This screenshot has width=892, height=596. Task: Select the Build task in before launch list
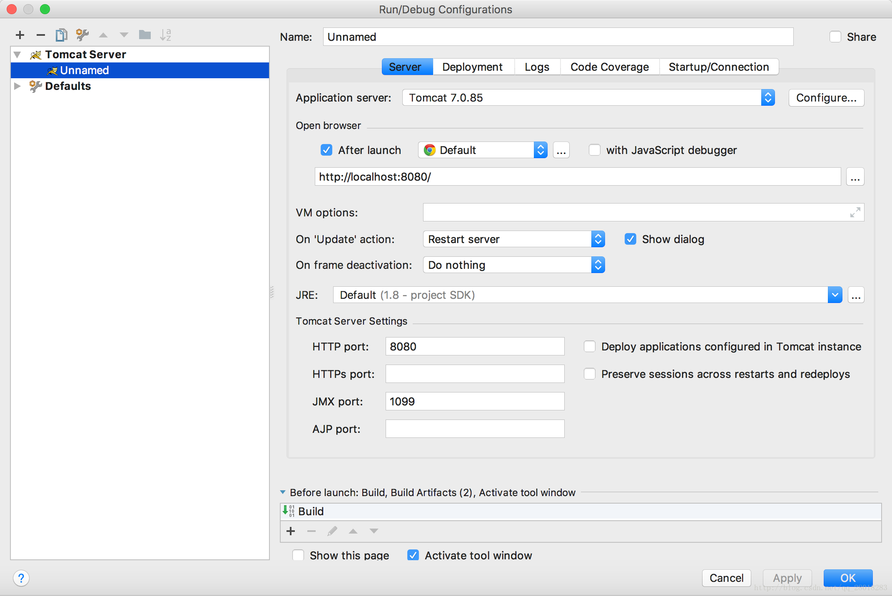tap(581, 512)
